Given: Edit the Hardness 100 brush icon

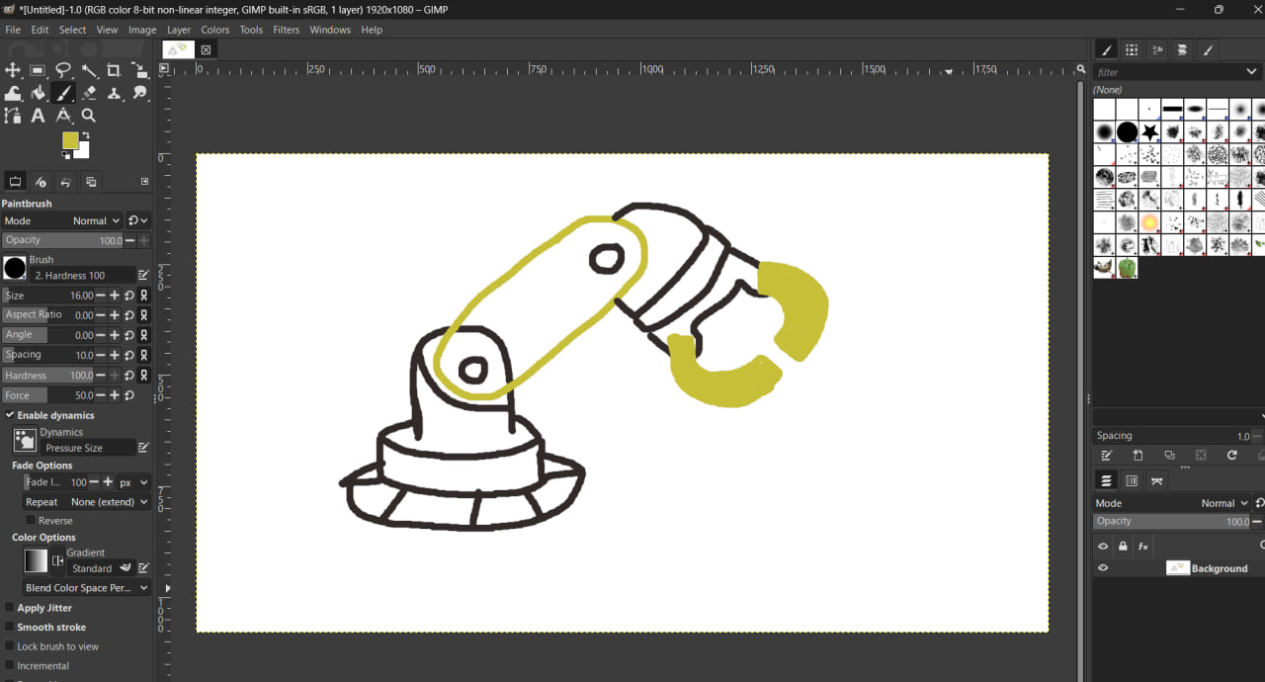Looking at the screenshot, I should (x=143, y=276).
